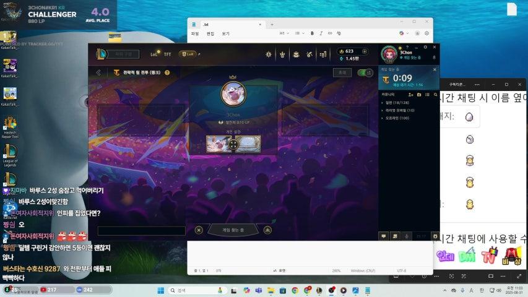The height and width of the screenshot is (297, 528).
Task: Open the Collection icon in client navbar
Action: [296, 54]
